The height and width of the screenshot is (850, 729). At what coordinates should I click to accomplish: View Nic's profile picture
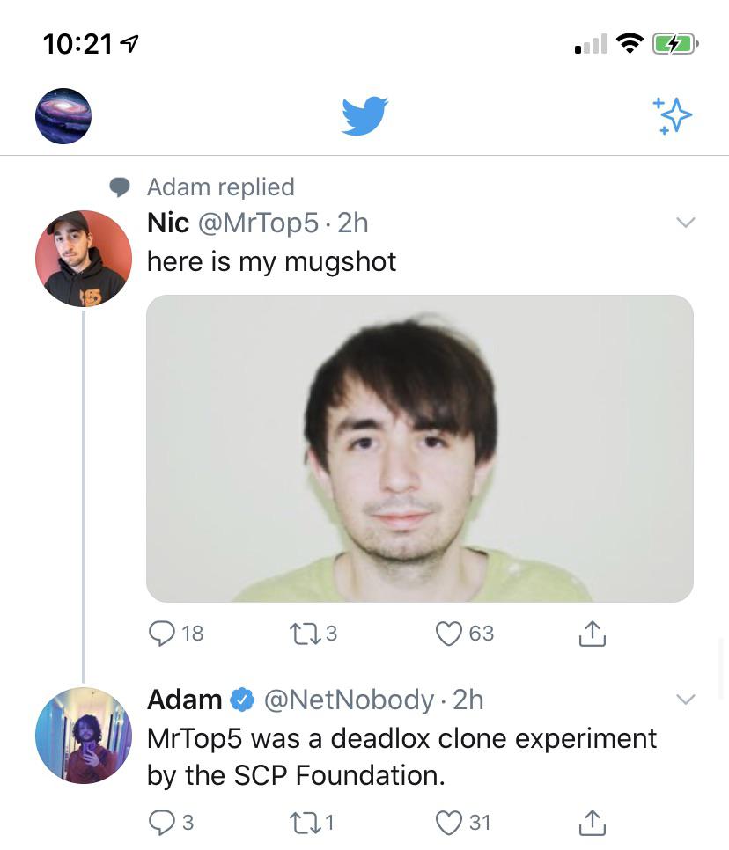click(x=83, y=259)
